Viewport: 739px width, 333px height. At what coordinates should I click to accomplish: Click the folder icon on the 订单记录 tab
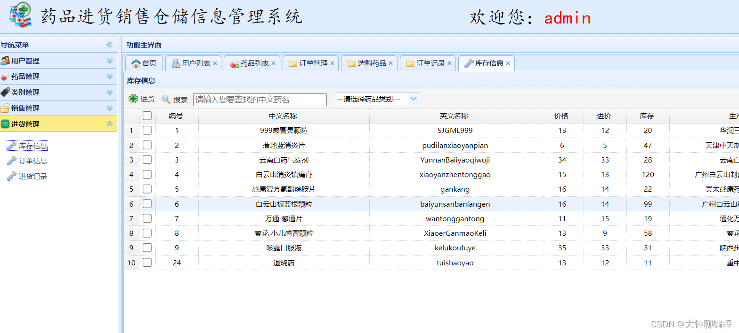coord(410,63)
